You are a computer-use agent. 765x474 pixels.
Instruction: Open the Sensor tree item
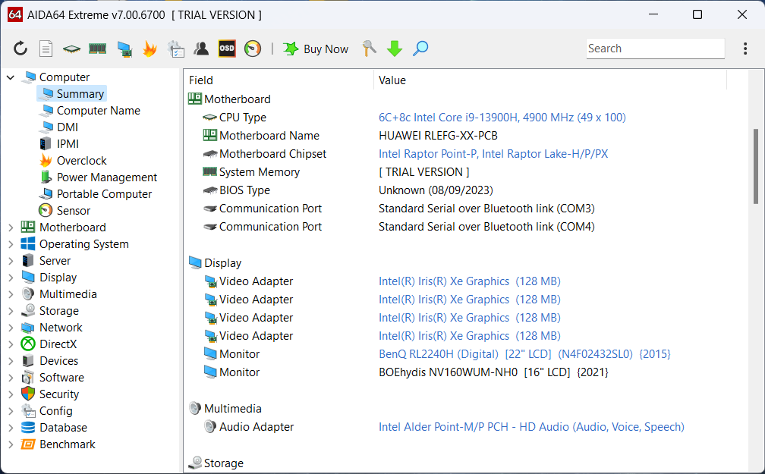tap(73, 211)
